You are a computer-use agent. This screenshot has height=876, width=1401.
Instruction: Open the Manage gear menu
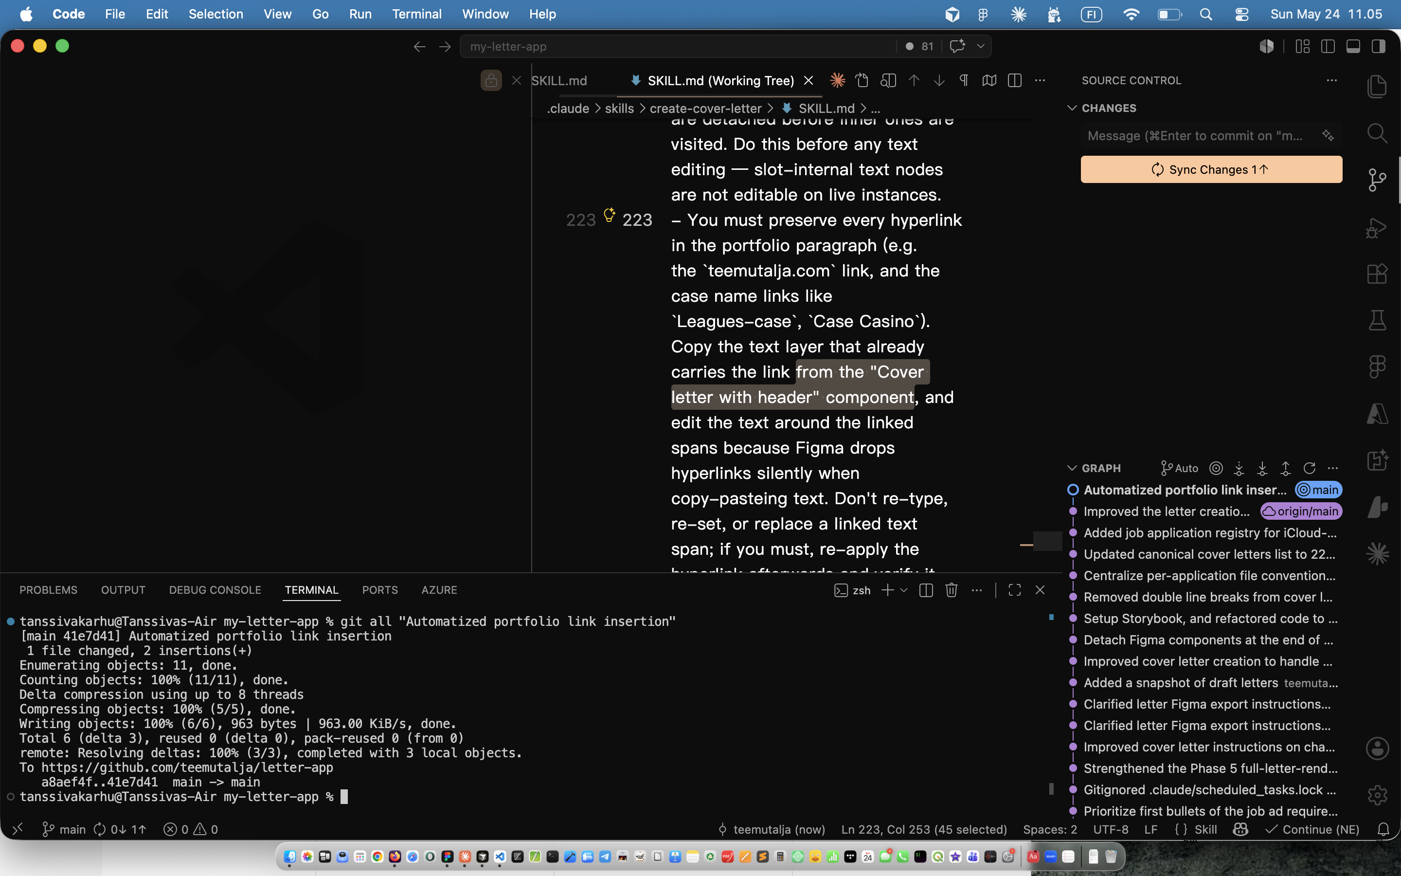1377,795
